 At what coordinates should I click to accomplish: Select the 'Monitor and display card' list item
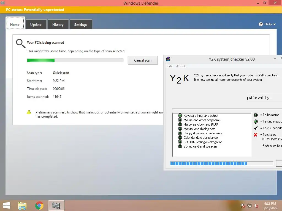pos(199,129)
